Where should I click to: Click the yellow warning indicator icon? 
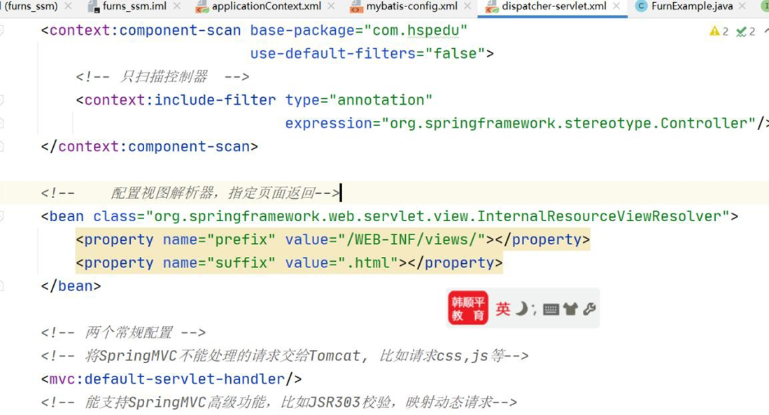point(714,31)
